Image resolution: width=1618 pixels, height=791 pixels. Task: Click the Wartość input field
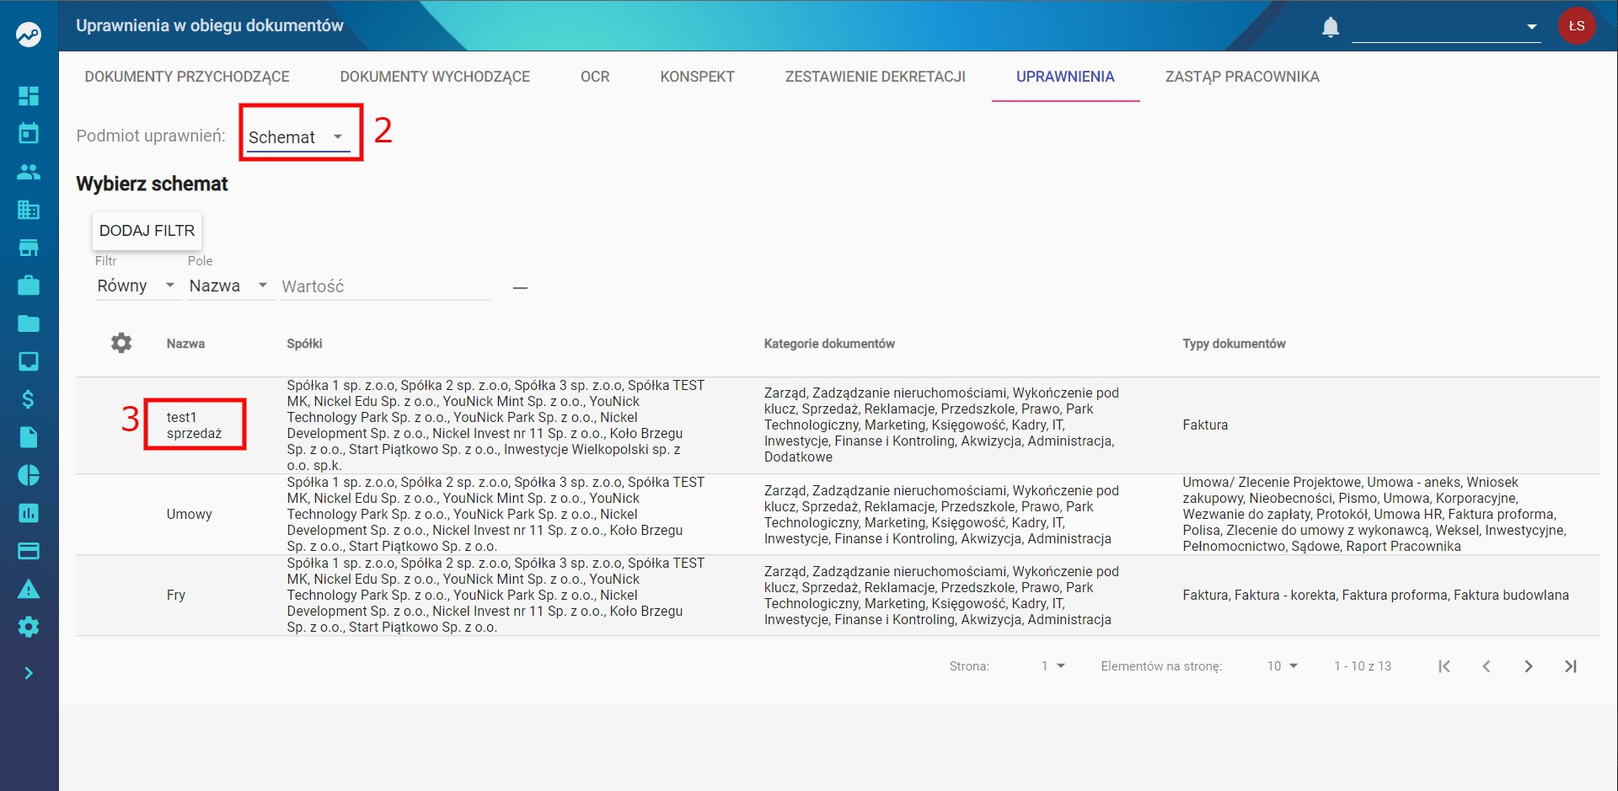(x=385, y=286)
